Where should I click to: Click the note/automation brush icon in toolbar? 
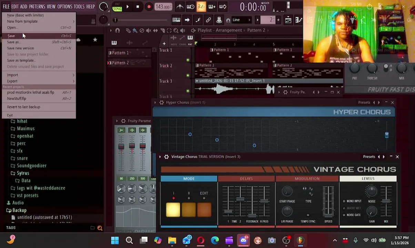click(x=198, y=20)
